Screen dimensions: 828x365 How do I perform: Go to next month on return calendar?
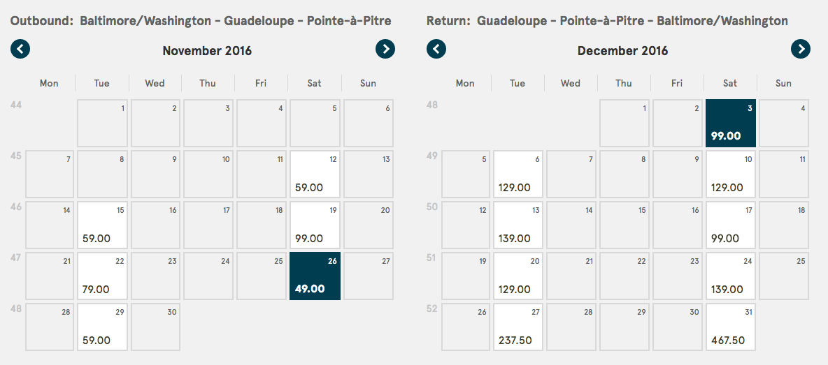coord(801,49)
